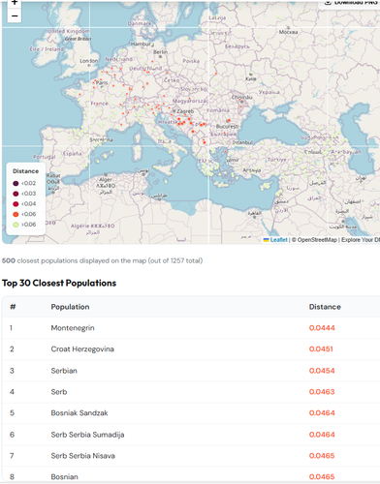Click the <0.04 distance legend swatch
Image resolution: width=380 pixels, height=484 pixels.
[x=16, y=204]
